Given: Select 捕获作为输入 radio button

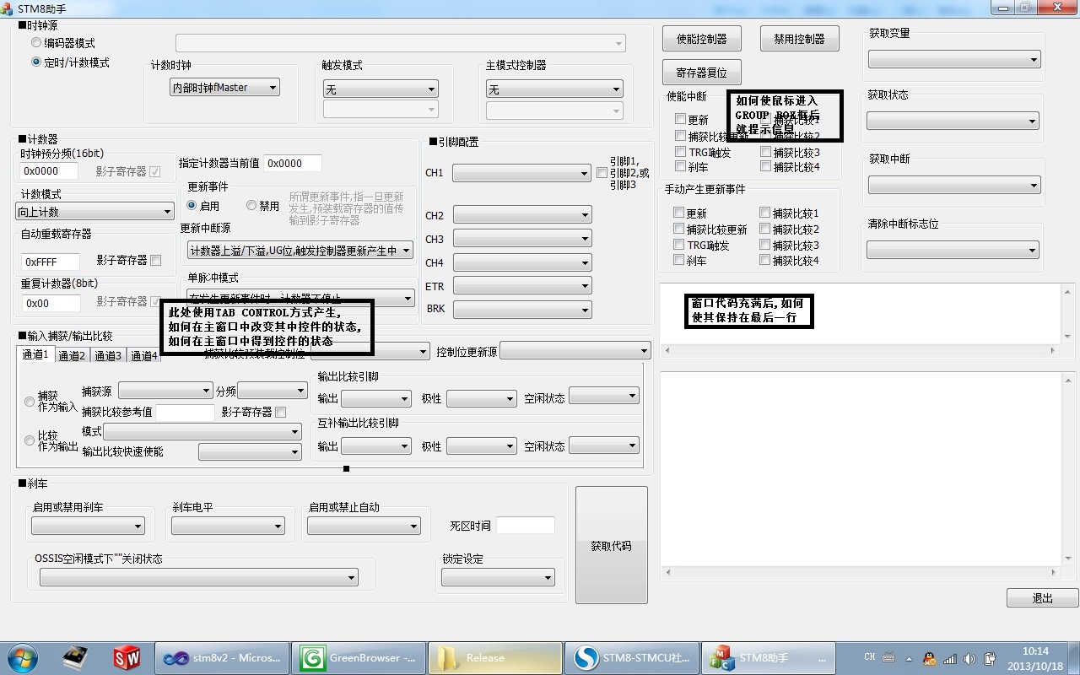Looking at the screenshot, I should (30, 402).
